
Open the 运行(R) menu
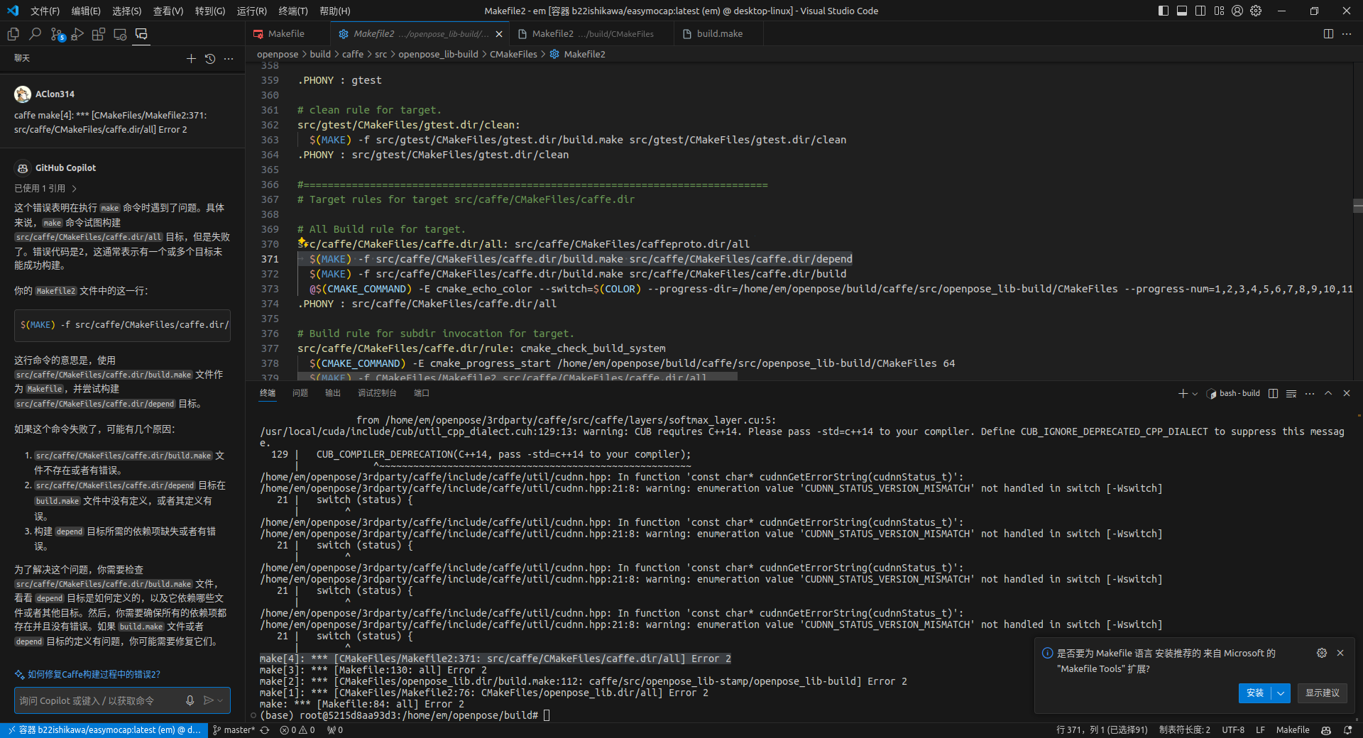[252, 11]
